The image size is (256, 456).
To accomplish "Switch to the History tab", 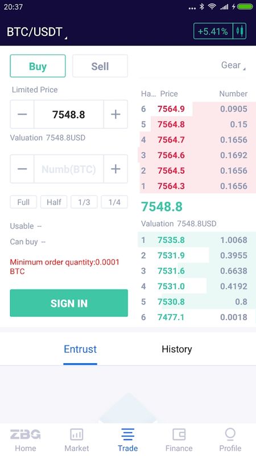I will pyautogui.click(x=177, y=349).
